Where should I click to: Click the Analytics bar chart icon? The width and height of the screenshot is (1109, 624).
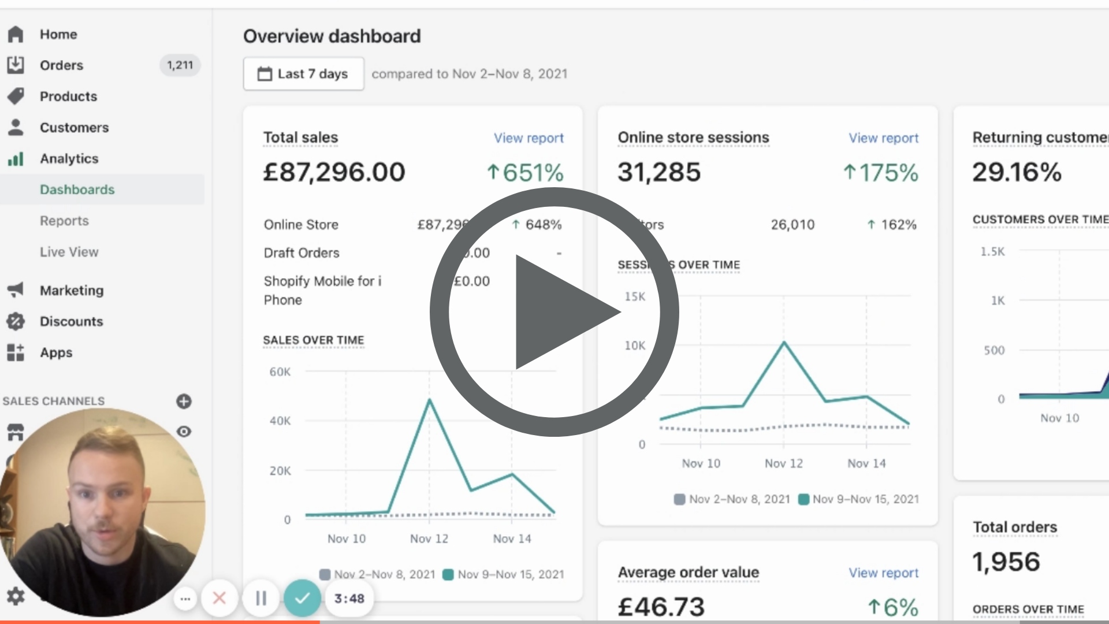coord(16,158)
